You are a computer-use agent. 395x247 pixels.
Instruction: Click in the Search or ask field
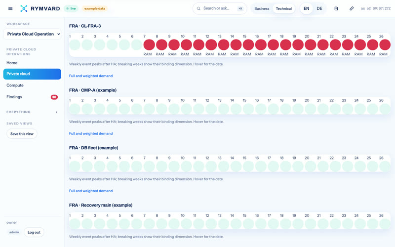tap(220, 8)
